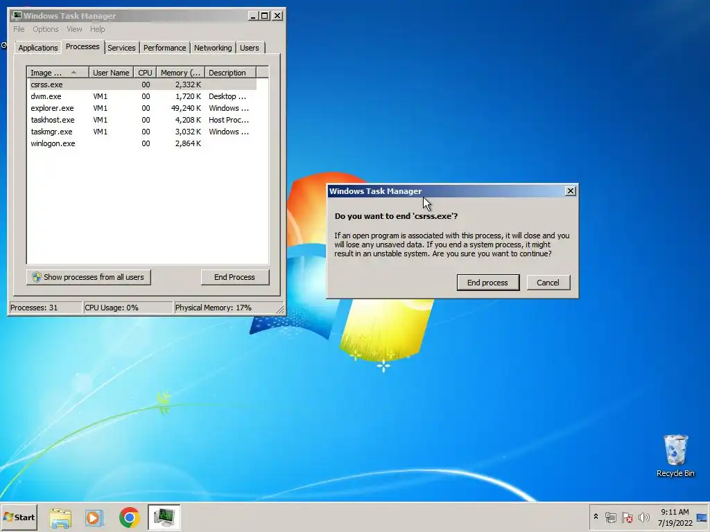The height and width of the screenshot is (532, 710).
Task: Open Google Chrome from the taskbar
Action: pos(130,517)
